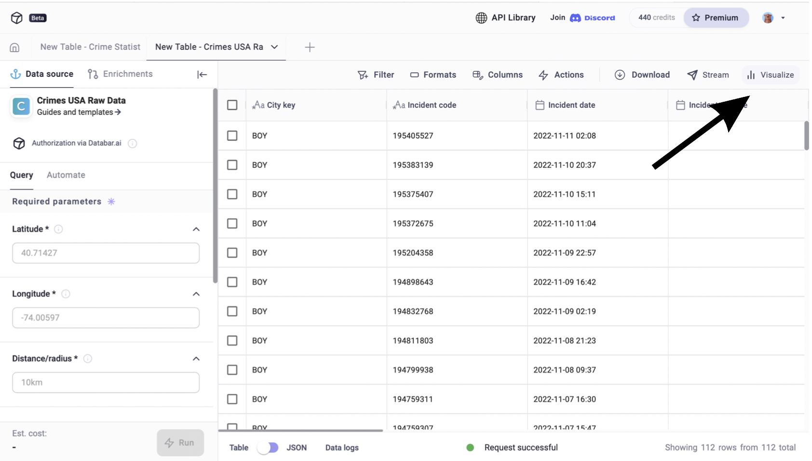Click the Longitude input field

106,318
